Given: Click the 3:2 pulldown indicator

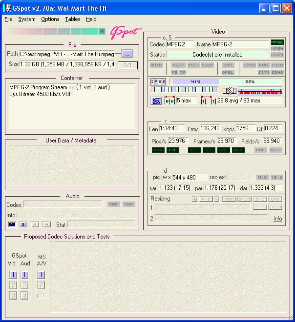Looking at the screenshot, I should pyautogui.click(x=238, y=150).
